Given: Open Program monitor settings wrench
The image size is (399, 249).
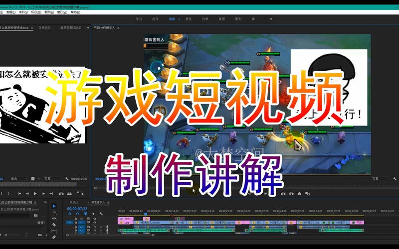Looking at the screenshot, I should pos(395,179).
